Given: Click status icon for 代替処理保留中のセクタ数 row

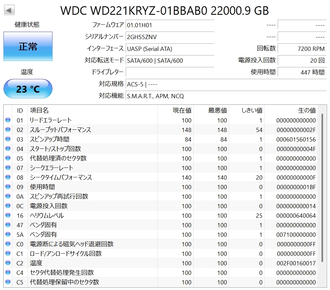Looking at the screenshot, I should point(8,282).
